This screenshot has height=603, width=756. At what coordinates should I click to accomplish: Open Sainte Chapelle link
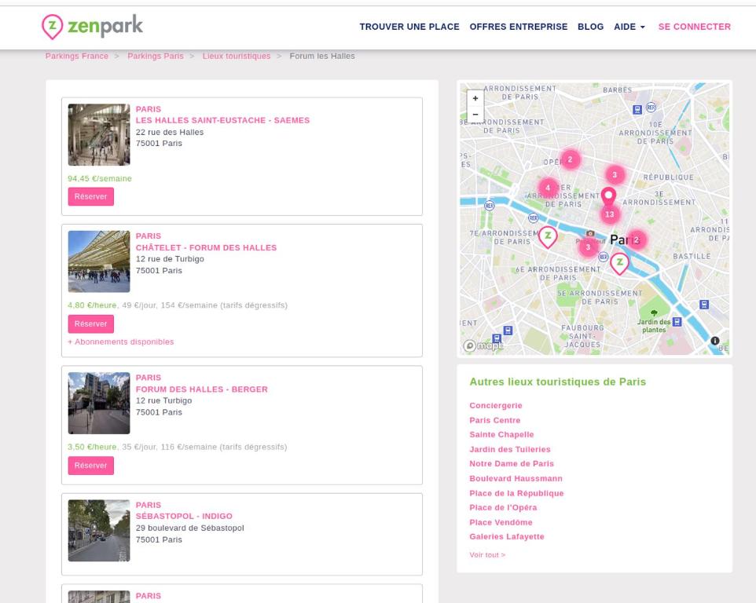[x=501, y=434]
